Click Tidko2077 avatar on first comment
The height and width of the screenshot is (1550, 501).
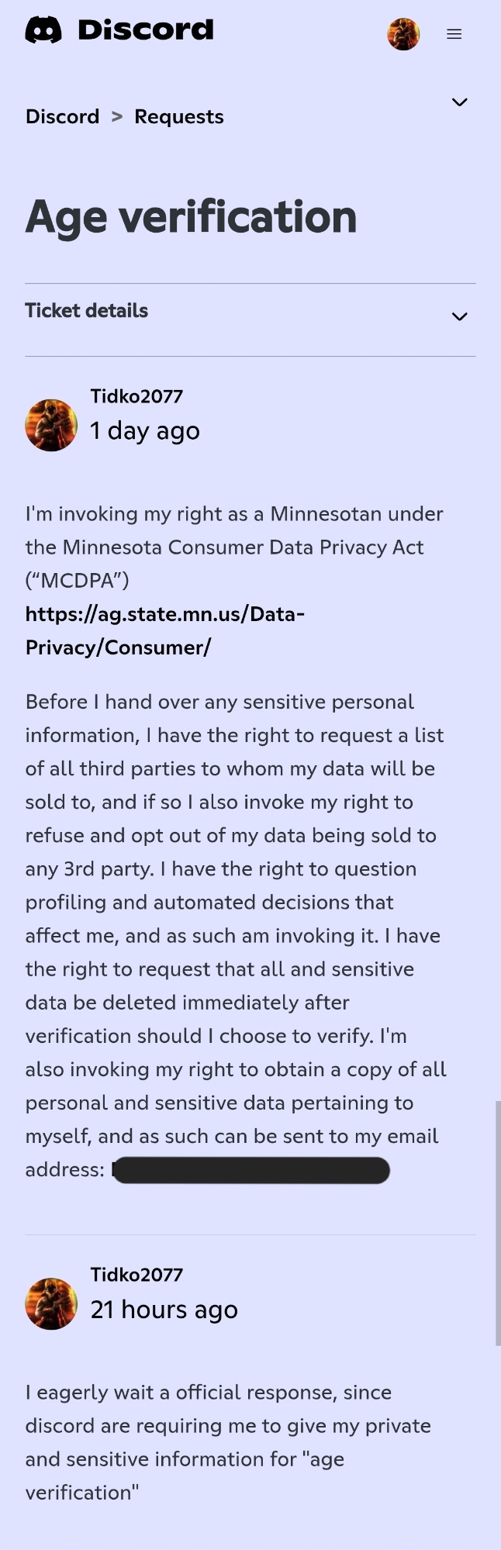51,425
